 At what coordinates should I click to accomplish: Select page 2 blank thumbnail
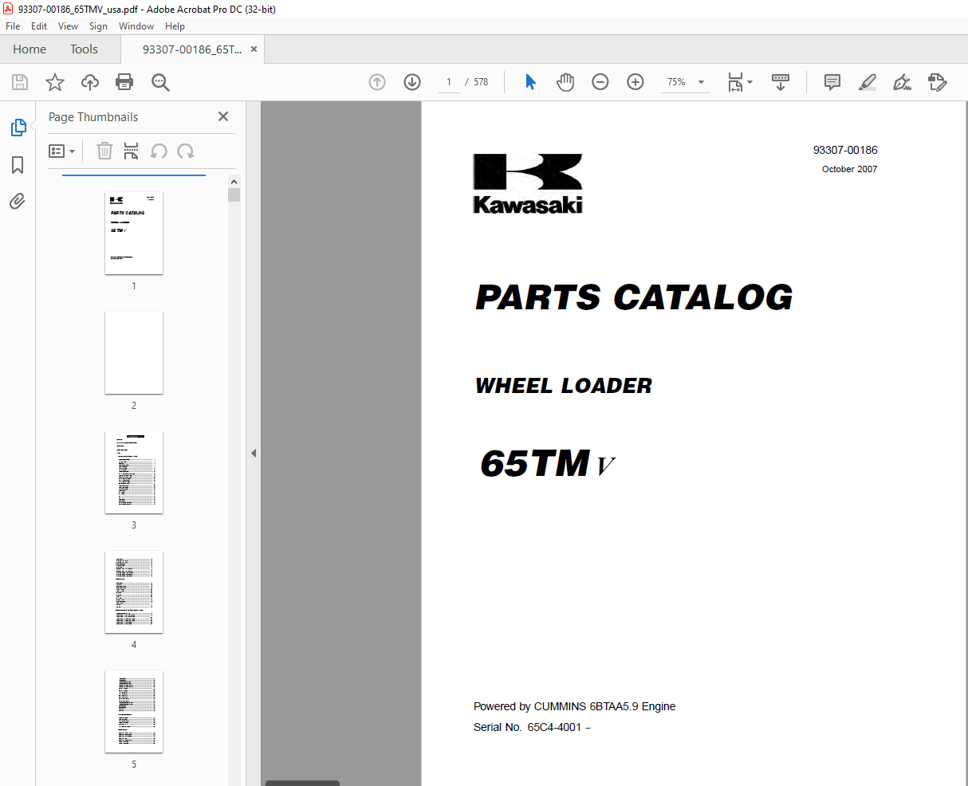point(134,353)
